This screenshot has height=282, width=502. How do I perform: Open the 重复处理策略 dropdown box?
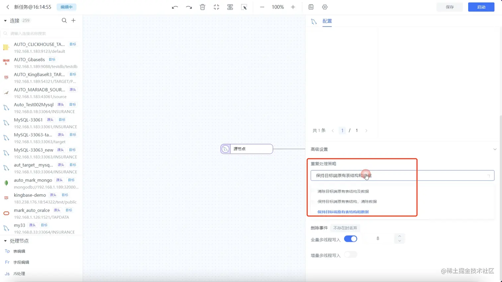(402, 176)
